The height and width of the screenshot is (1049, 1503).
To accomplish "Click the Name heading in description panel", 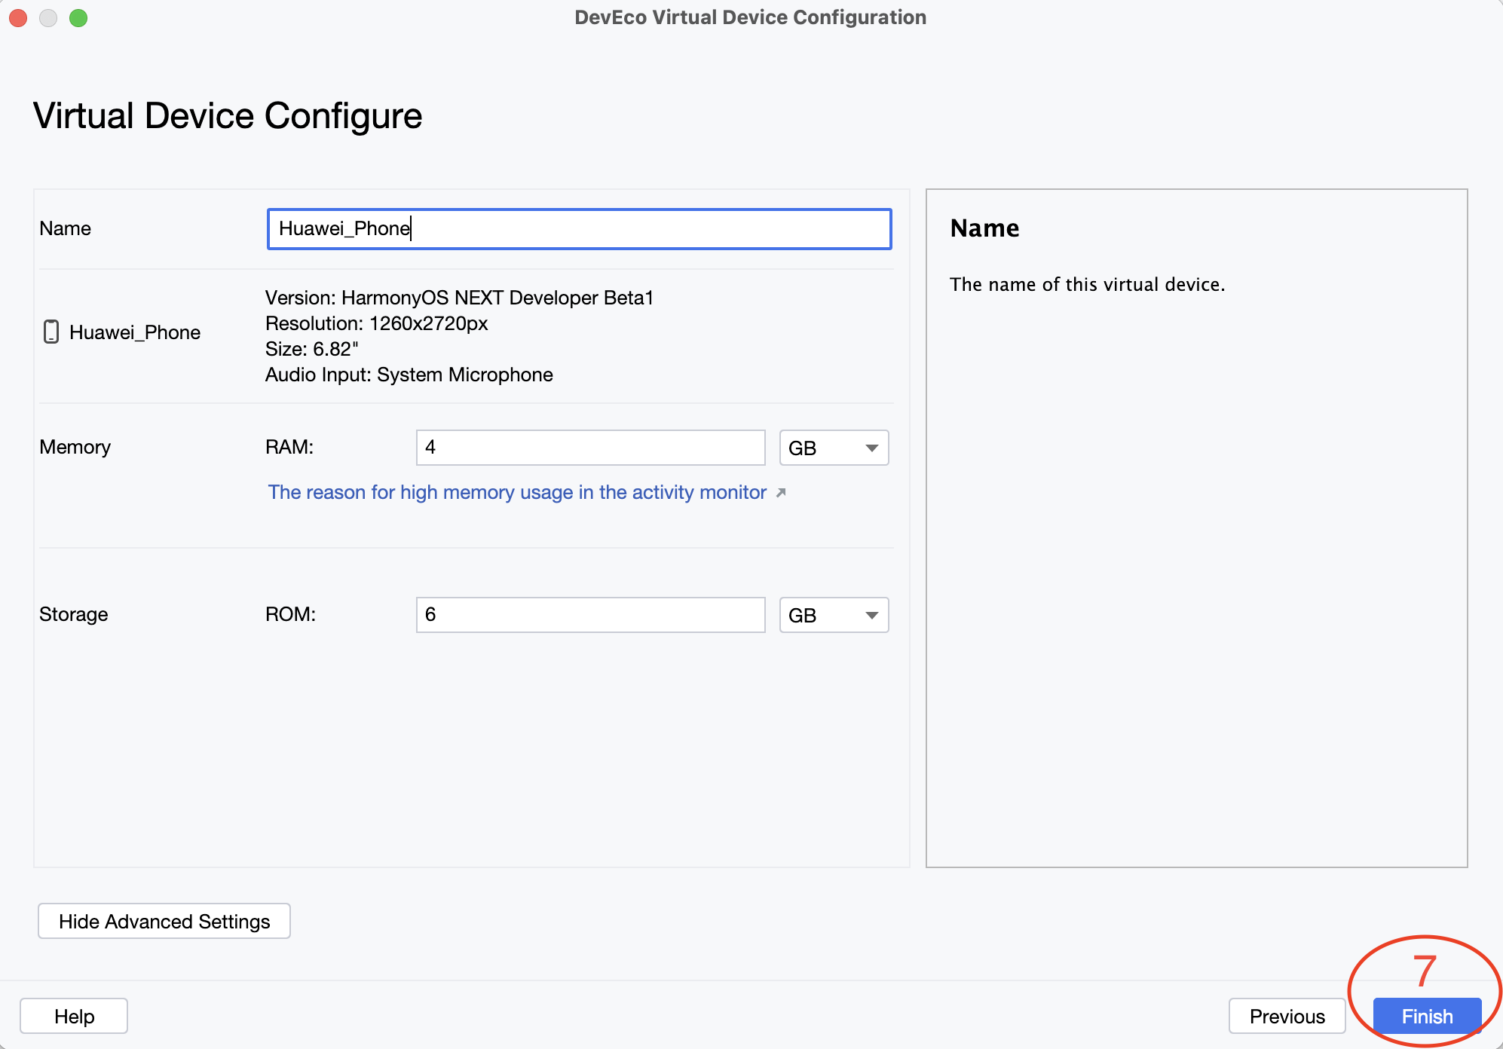I will click(x=984, y=228).
